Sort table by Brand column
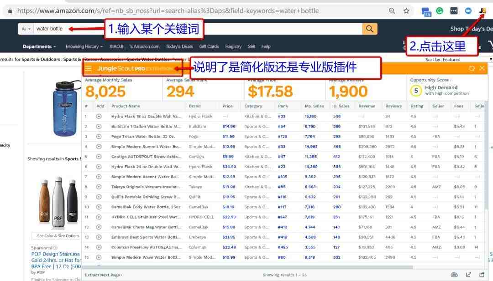The width and height of the screenshot is (493, 281). pyautogui.click(x=194, y=106)
